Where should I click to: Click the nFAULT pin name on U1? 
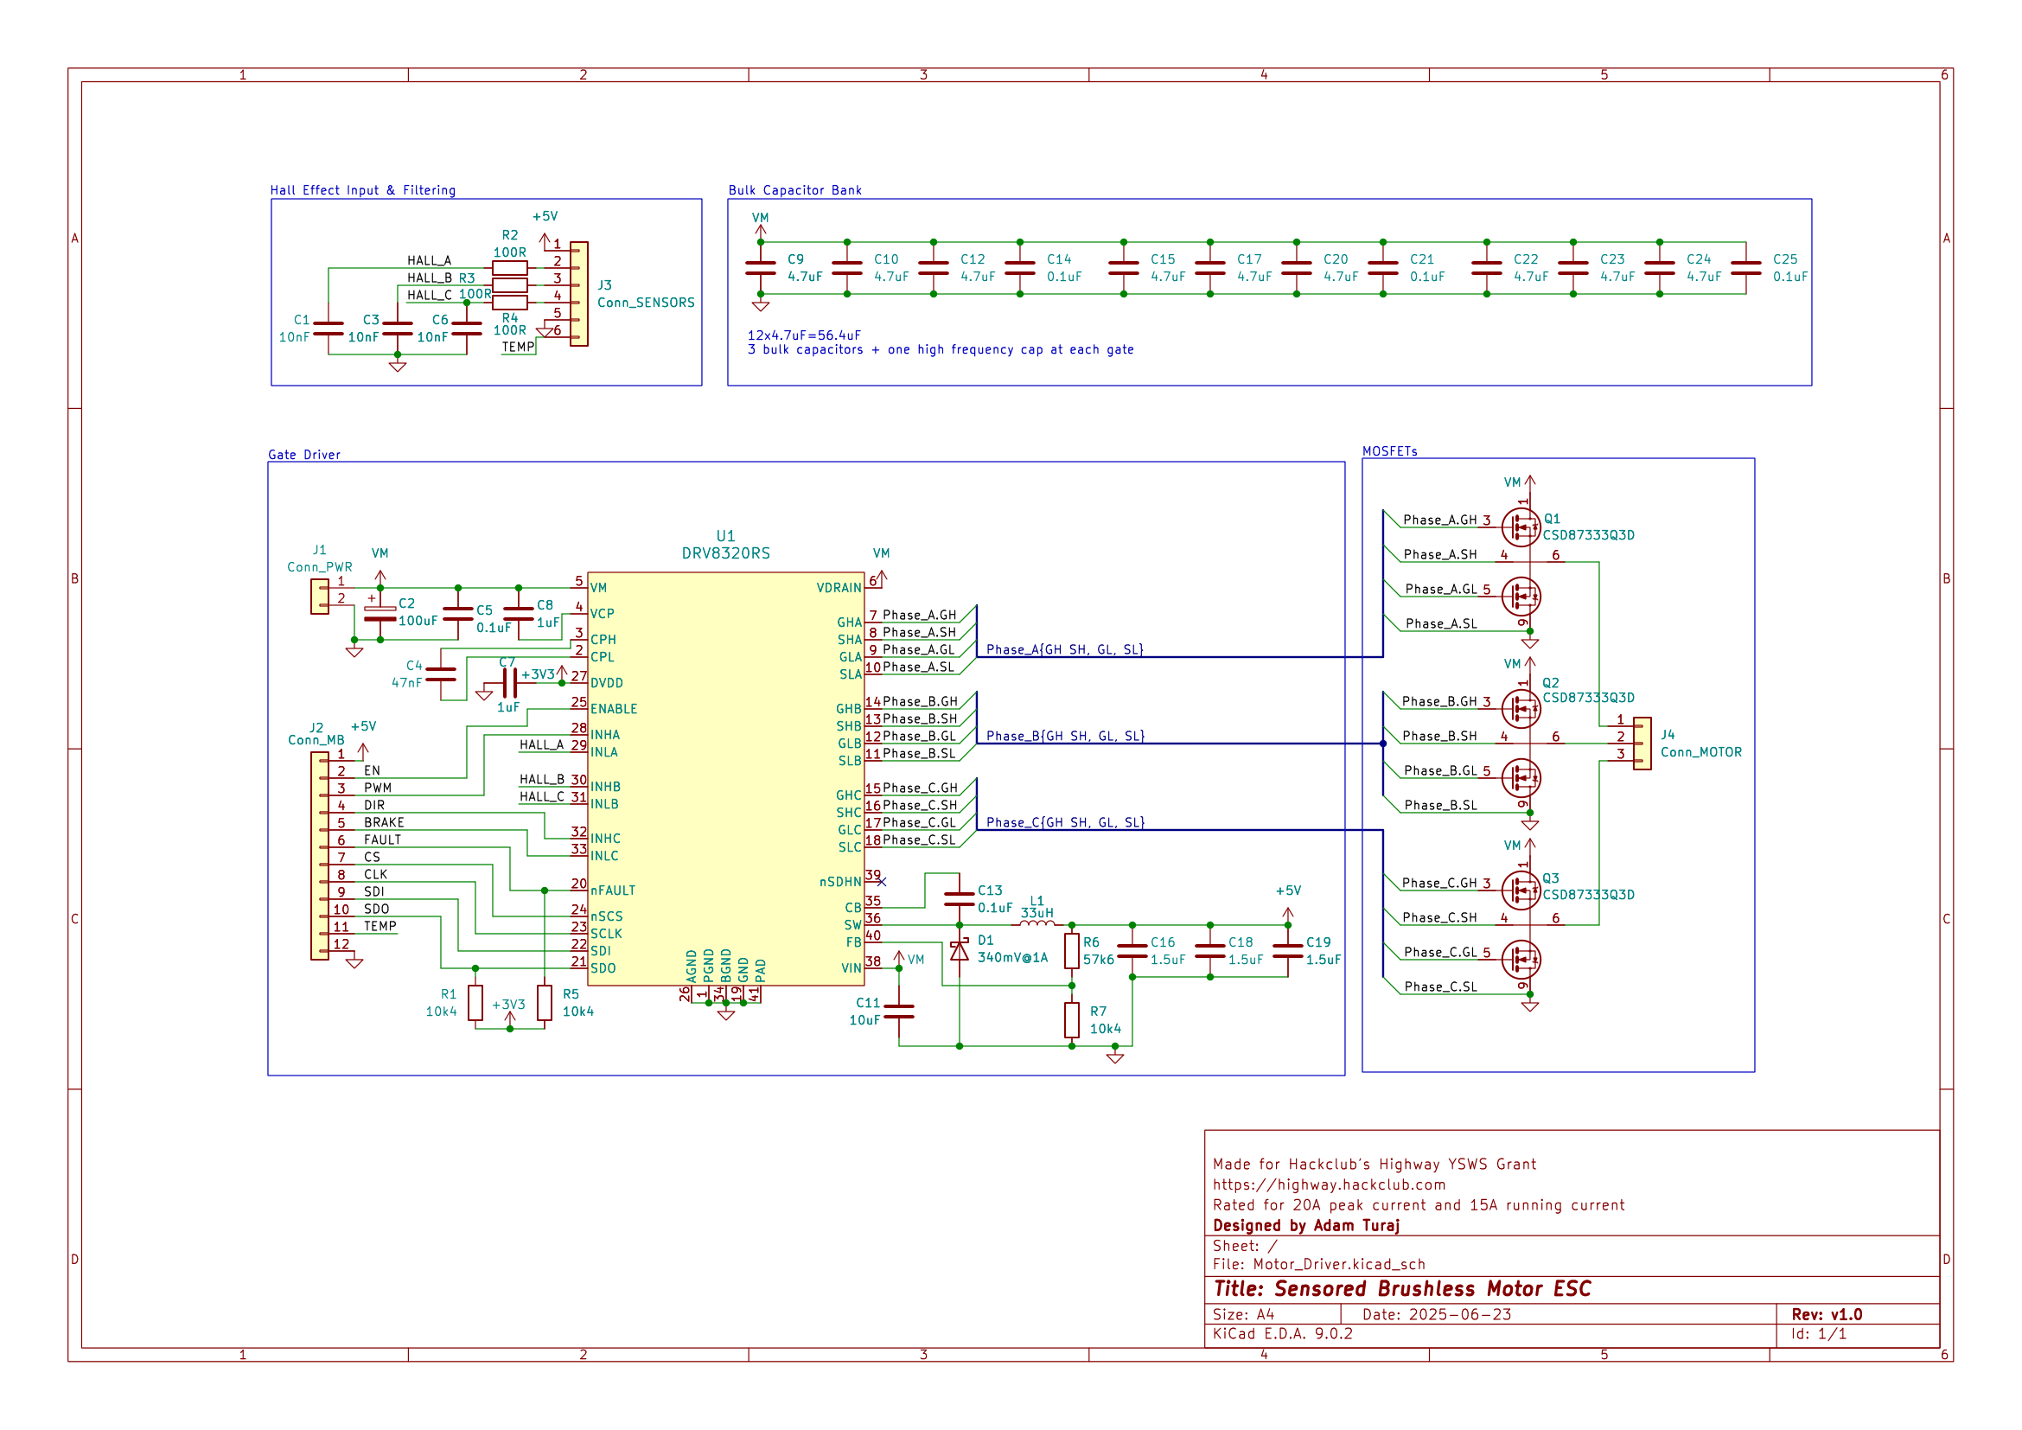[x=613, y=891]
